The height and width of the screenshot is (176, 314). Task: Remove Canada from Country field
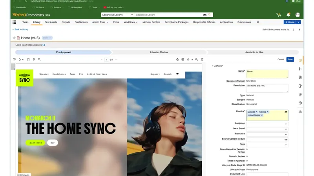(x=257, y=112)
